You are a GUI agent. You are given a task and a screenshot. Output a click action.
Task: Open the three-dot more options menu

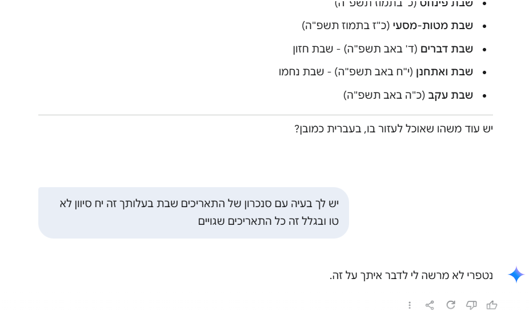point(410,305)
